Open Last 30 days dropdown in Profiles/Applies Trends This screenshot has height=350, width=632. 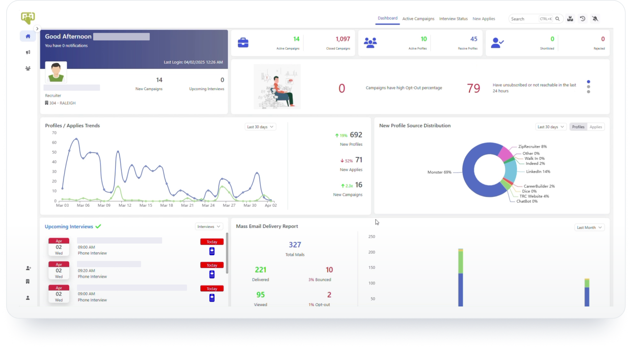coord(260,127)
